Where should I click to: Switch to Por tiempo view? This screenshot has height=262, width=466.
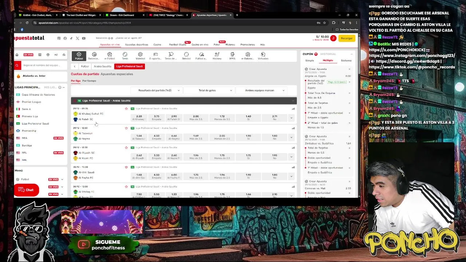pyautogui.click(x=89, y=81)
